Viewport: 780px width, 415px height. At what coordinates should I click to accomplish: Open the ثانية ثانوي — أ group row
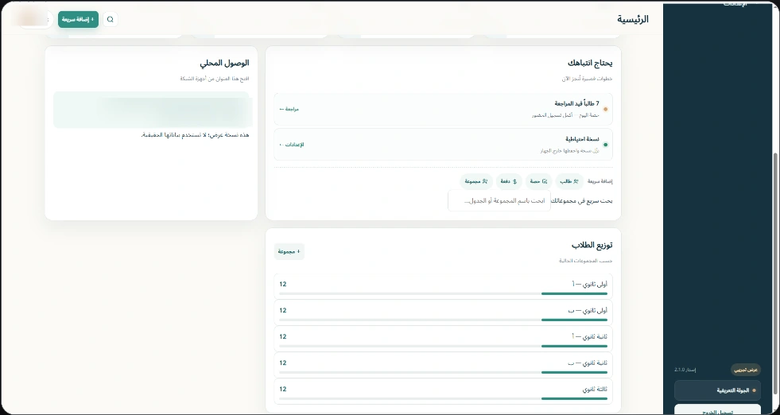click(x=443, y=339)
